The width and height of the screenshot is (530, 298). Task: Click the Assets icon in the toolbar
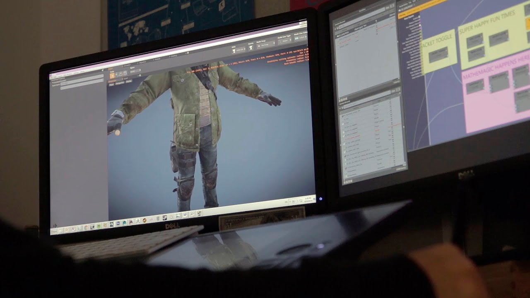tap(251, 47)
